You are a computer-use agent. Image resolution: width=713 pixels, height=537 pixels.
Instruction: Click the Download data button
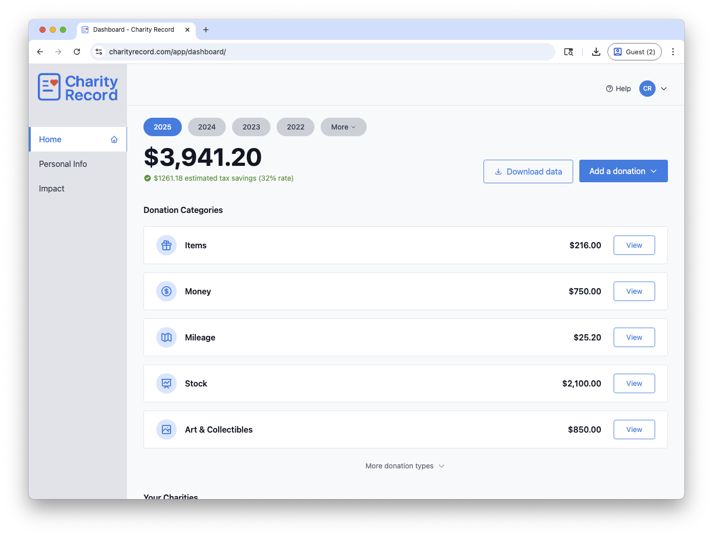click(528, 171)
